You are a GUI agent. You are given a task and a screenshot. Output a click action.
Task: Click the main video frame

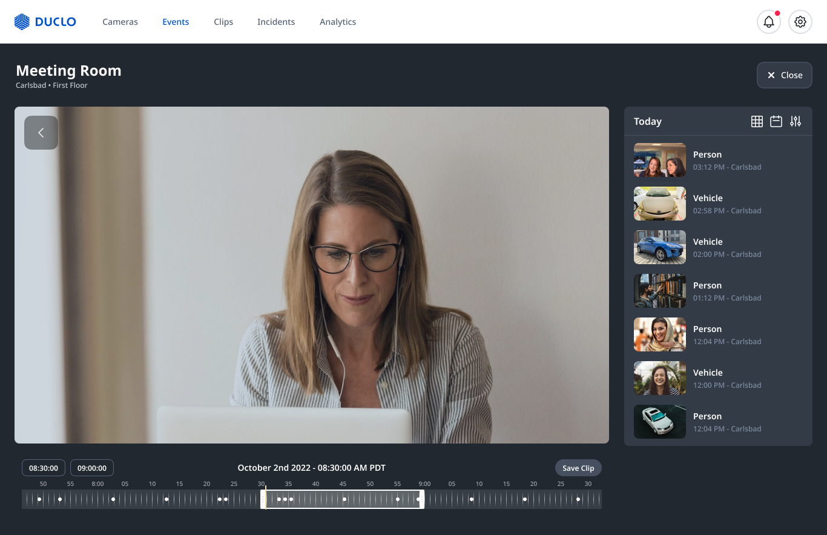point(312,275)
